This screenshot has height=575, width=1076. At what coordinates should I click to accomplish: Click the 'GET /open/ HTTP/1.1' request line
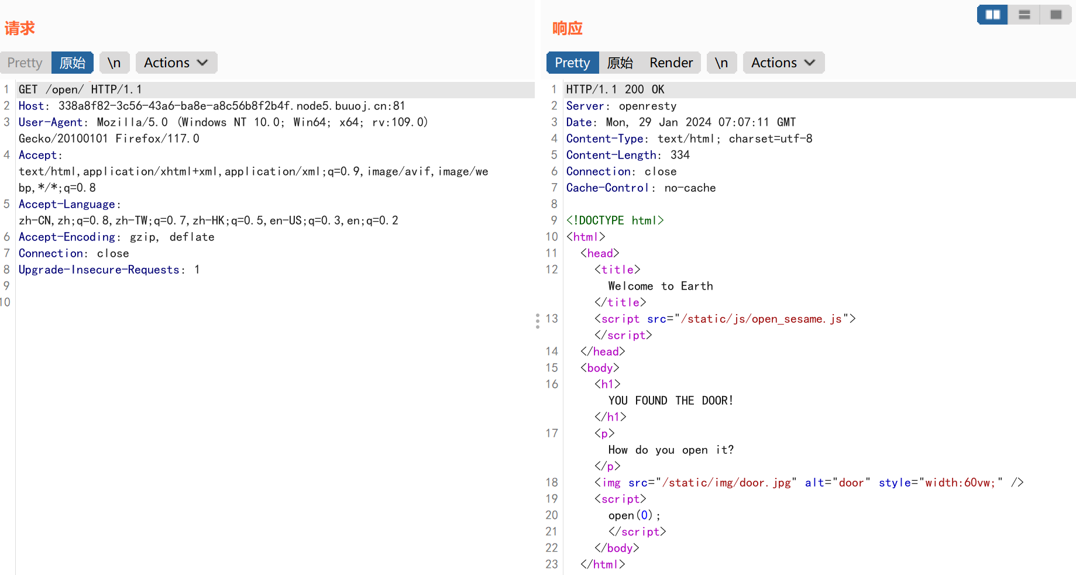coord(80,89)
